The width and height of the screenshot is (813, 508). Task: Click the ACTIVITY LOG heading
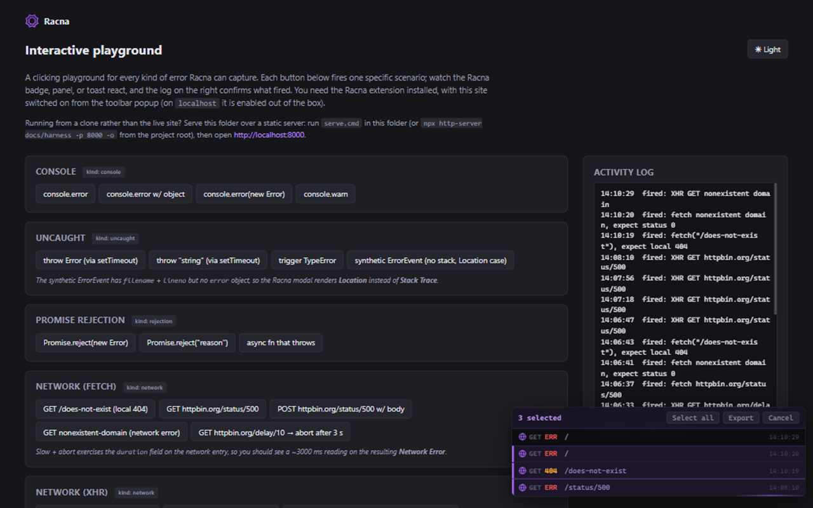tap(624, 172)
